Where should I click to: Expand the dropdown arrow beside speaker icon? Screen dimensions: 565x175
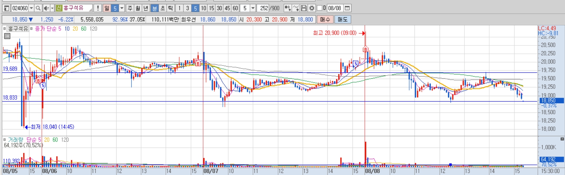52,8
